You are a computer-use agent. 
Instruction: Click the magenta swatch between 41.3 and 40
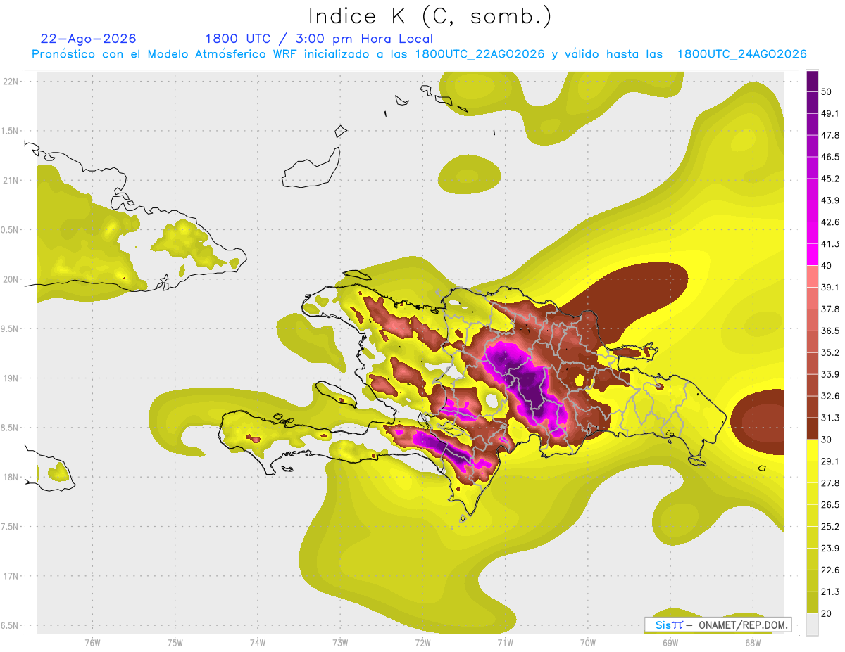coord(812,255)
